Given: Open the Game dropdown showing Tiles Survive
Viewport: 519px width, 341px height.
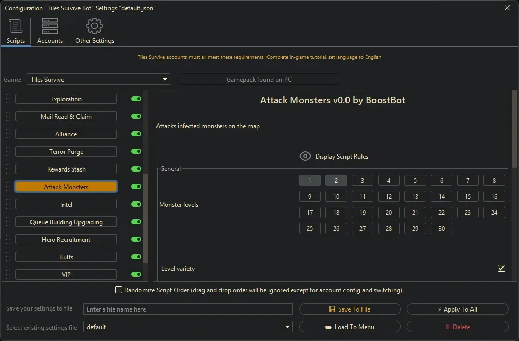Looking at the screenshot, I should pos(98,80).
